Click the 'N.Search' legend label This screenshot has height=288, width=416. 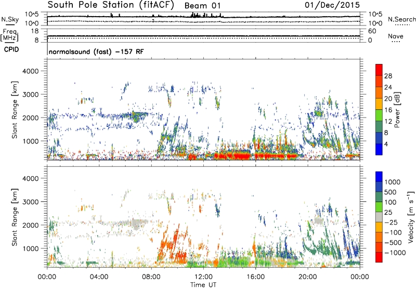click(401, 19)
